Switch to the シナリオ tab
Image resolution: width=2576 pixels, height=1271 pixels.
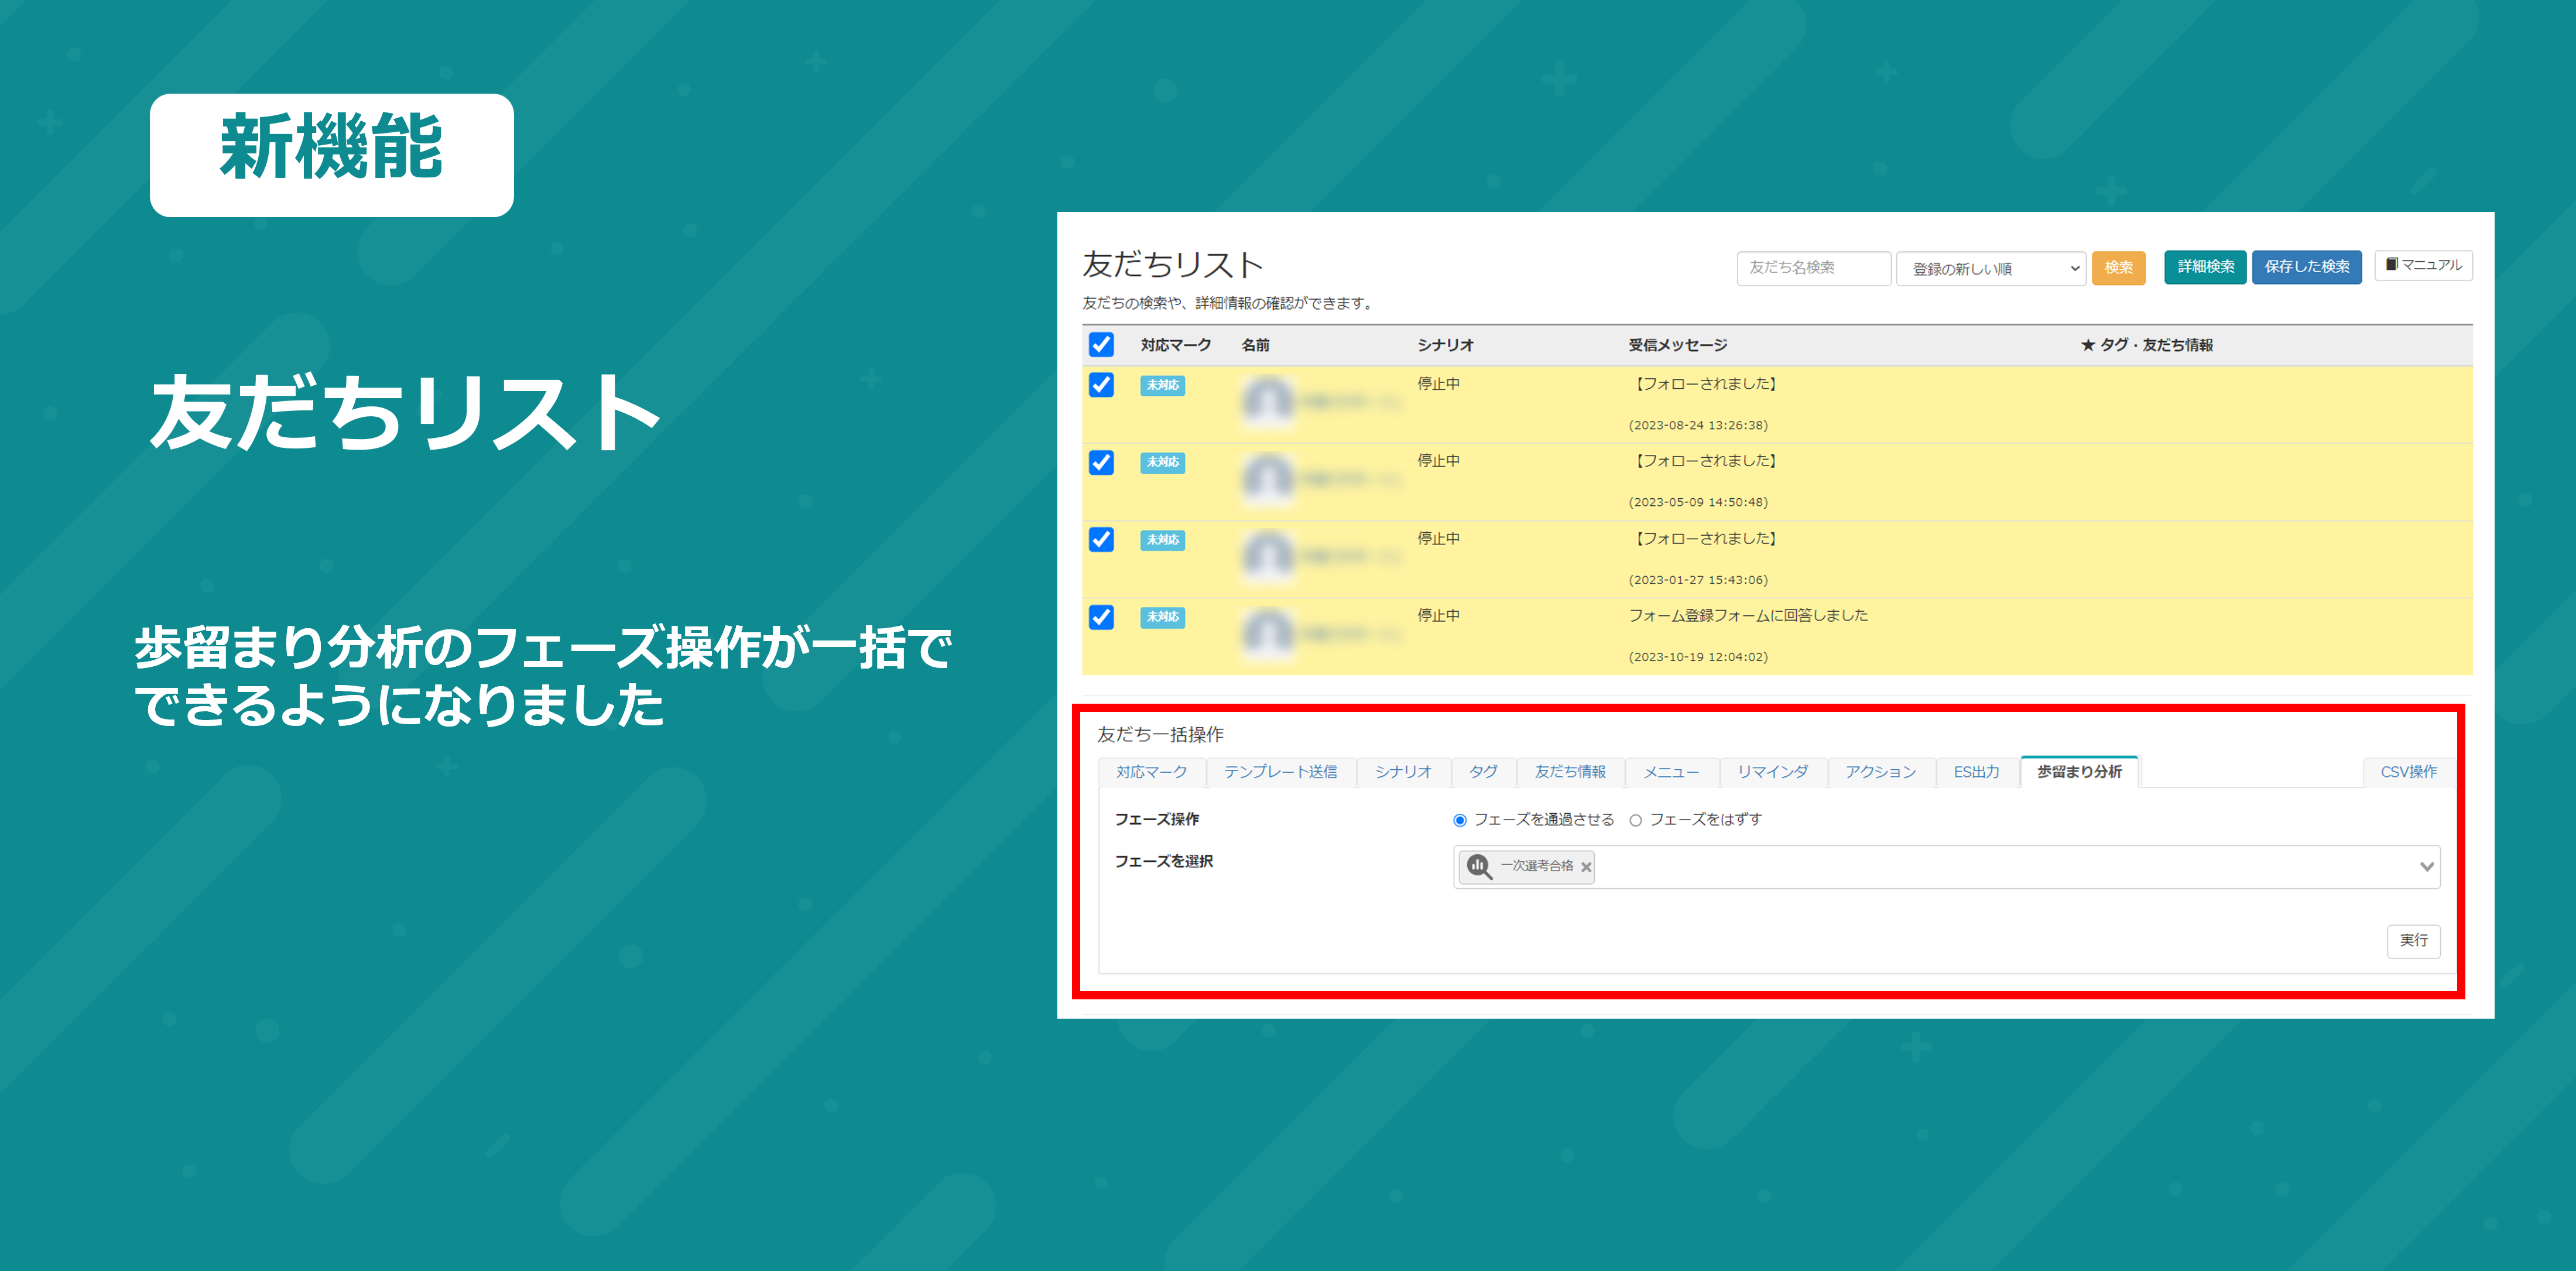tap(1404, 772)
